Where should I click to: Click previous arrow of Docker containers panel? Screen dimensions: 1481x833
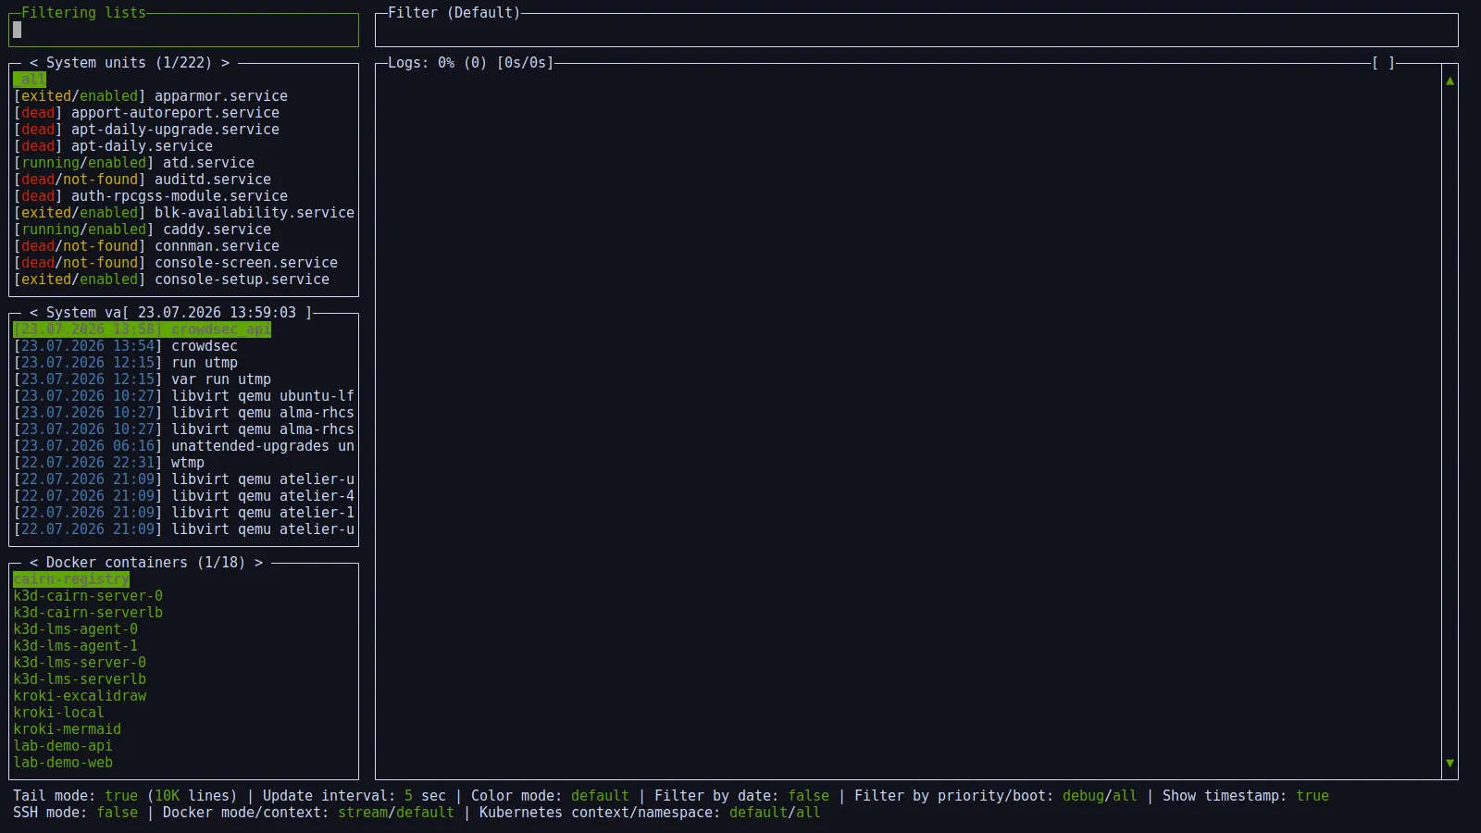tap(33, 563)
